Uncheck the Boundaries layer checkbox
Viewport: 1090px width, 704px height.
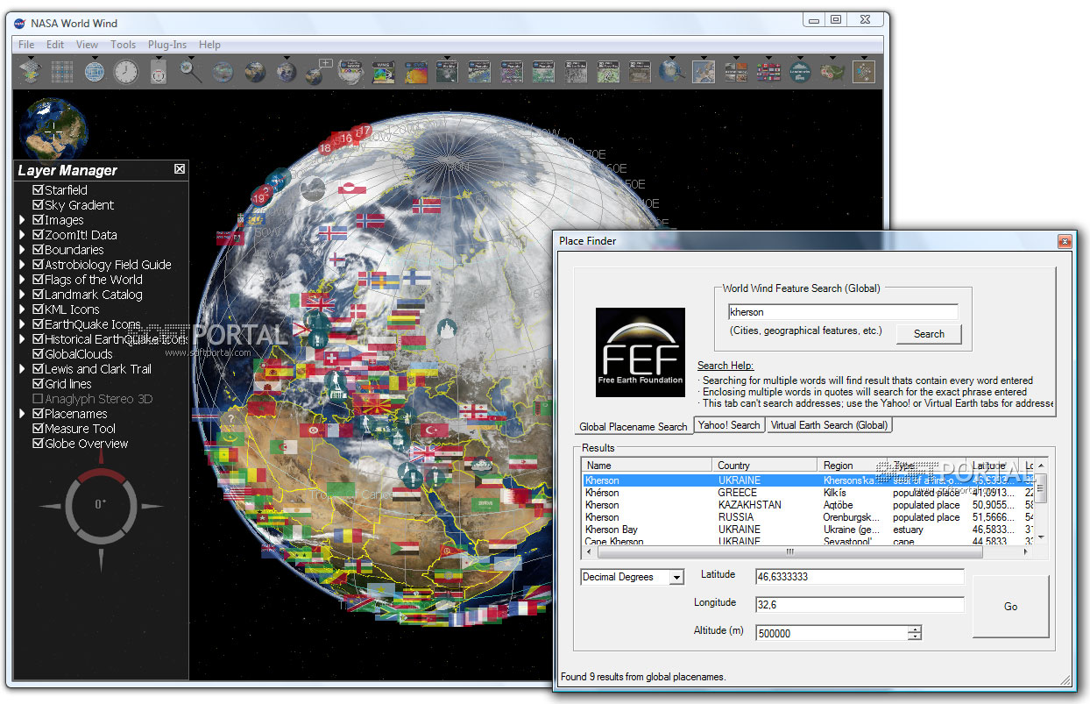point(38,250)
